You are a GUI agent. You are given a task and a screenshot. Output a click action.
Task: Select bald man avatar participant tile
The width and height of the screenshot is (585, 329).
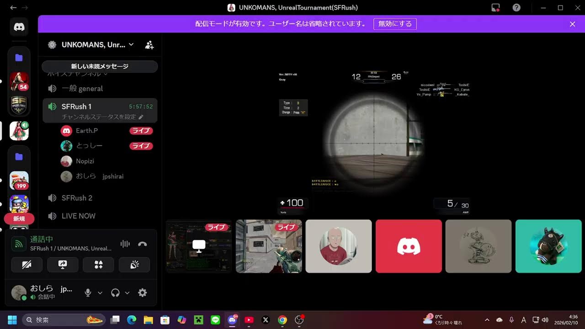tap(339, 246)
